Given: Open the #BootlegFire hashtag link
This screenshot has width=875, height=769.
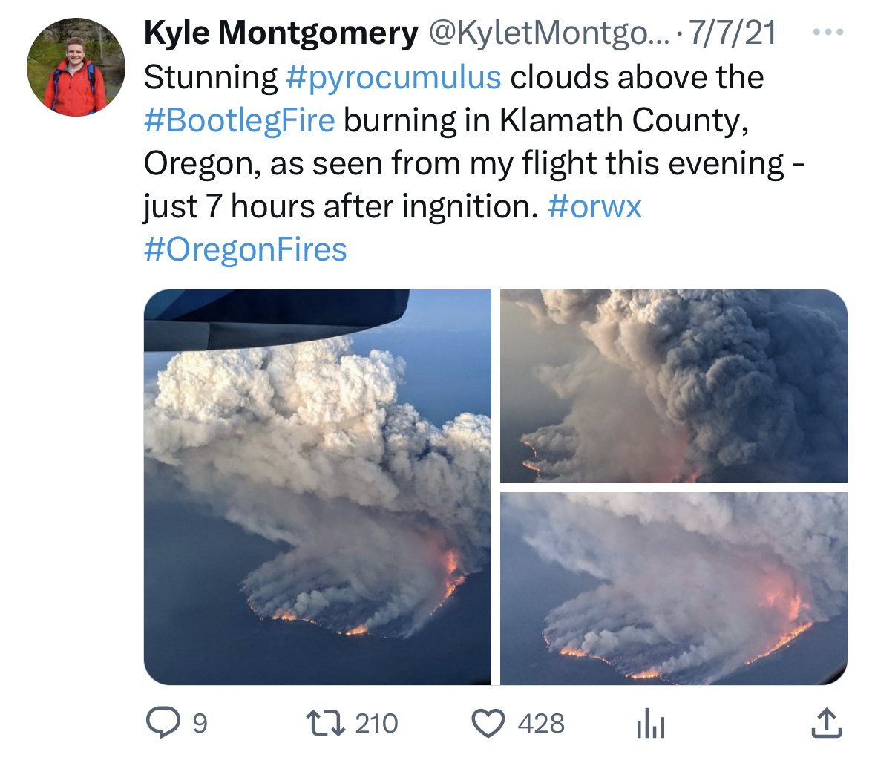Looking at the screenshot, I should [x=240, y=120].
